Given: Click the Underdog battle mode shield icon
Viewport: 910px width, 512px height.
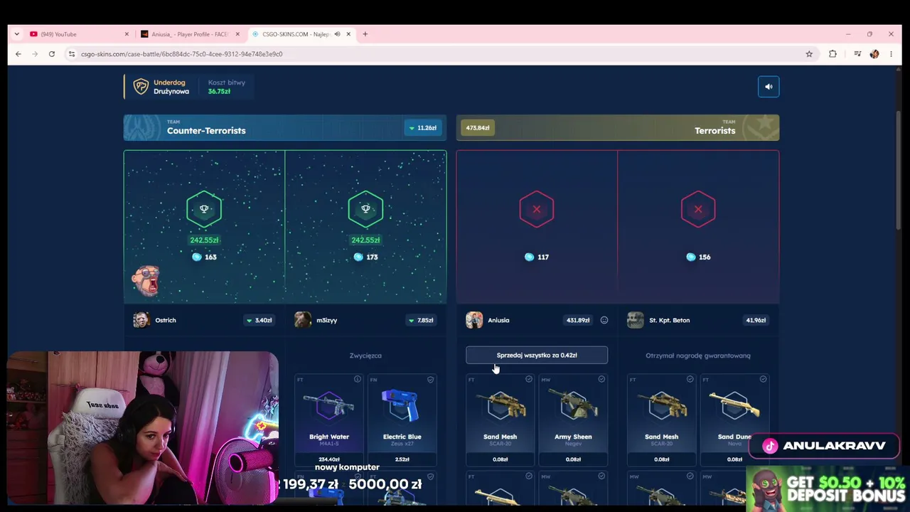Looking at the screenshot, I should pos(141,87).
